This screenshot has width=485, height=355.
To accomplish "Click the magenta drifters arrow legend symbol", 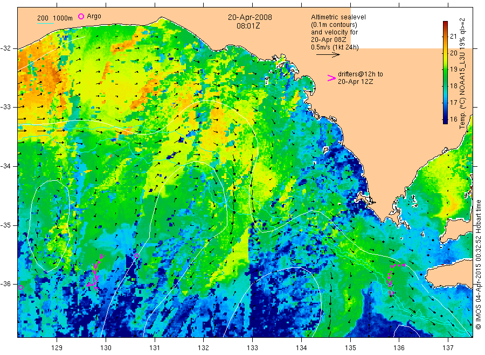I will click(331, 78).
